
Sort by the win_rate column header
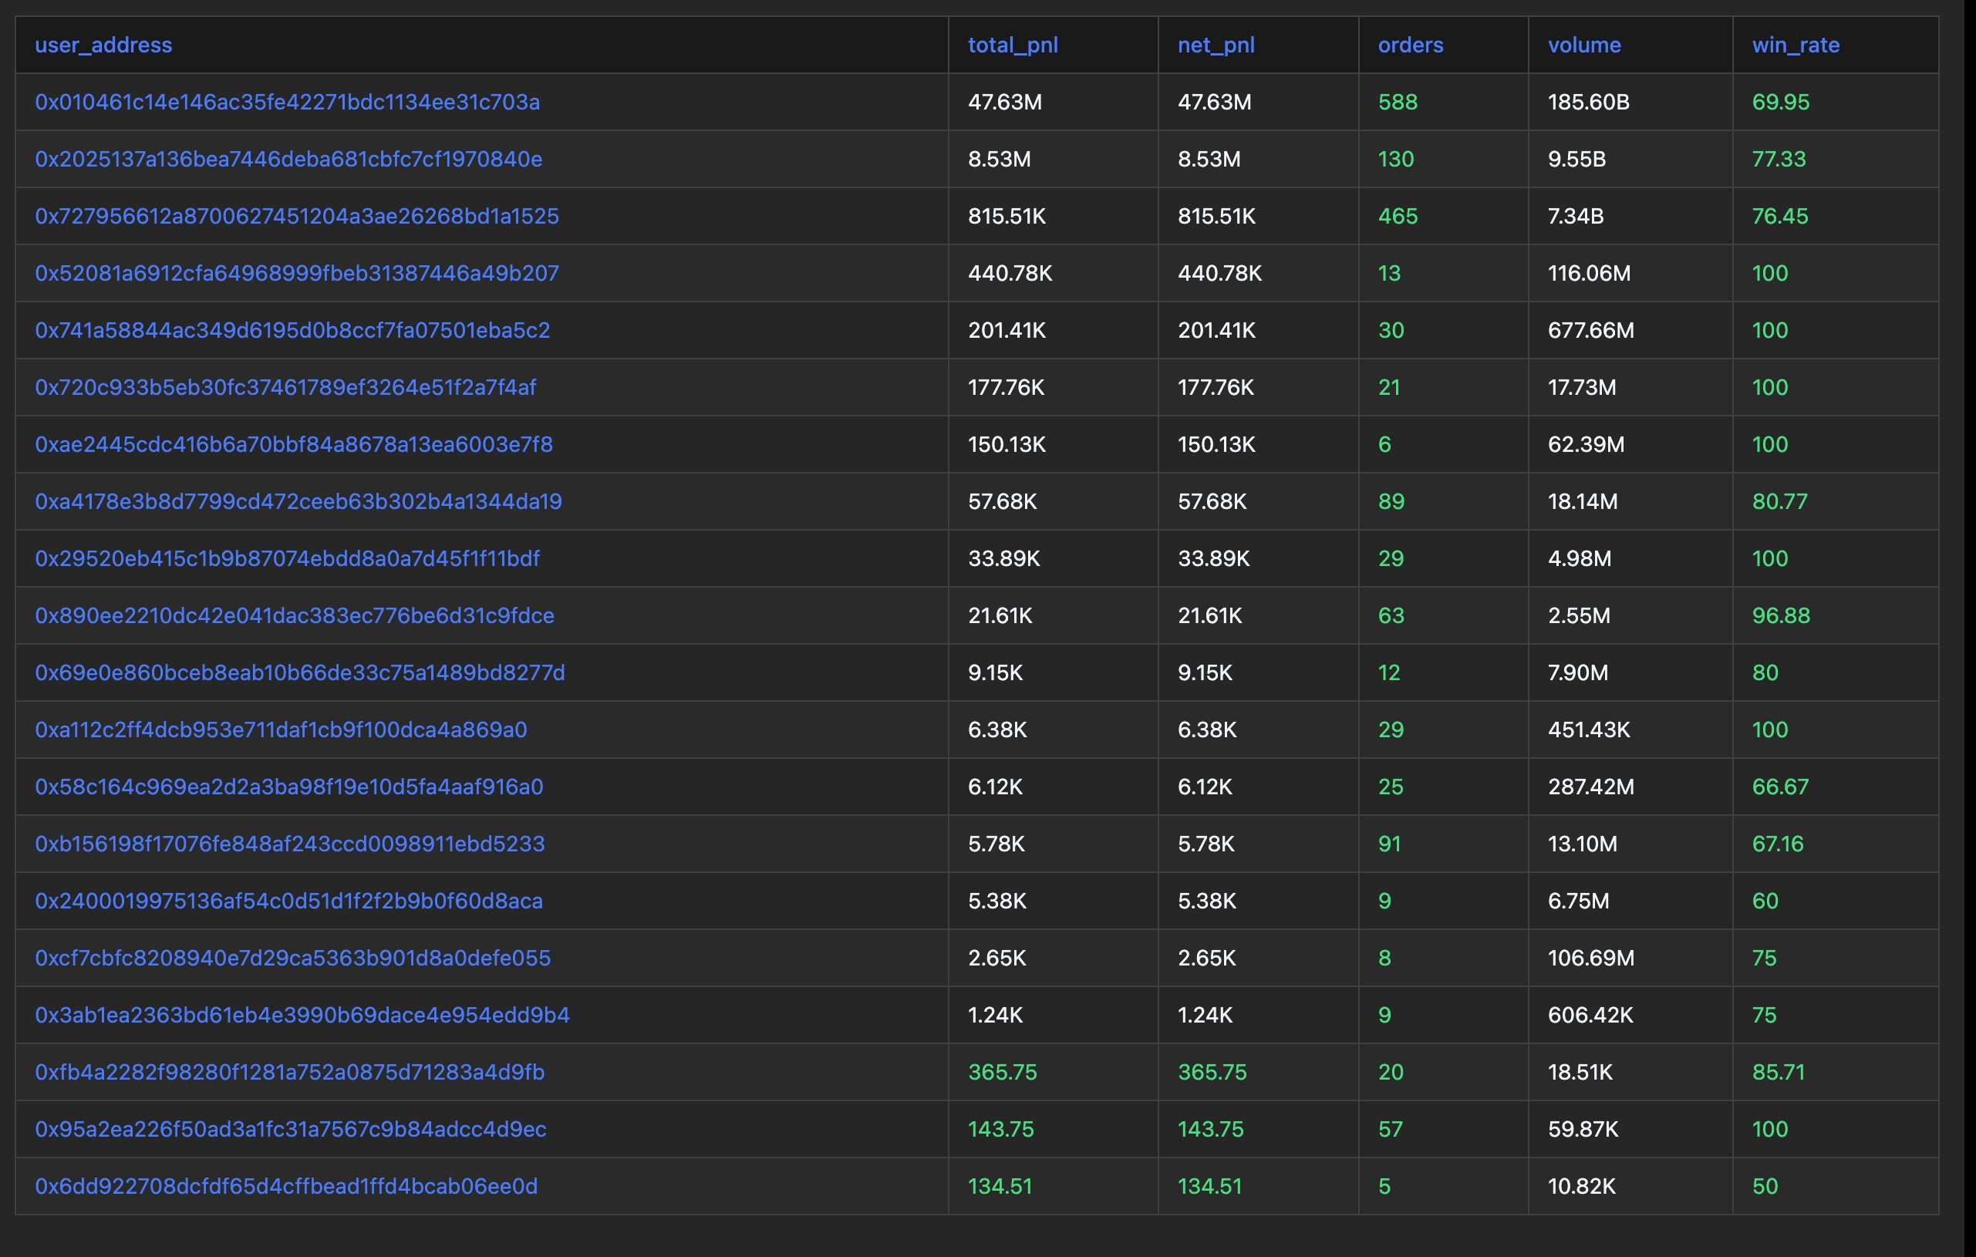point(1796,45)
